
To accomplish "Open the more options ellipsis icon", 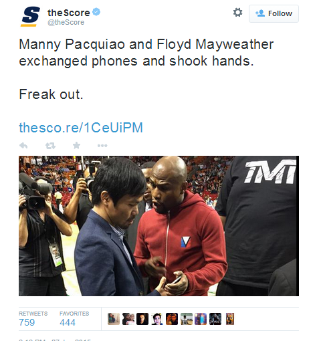I will click(102, 146).
